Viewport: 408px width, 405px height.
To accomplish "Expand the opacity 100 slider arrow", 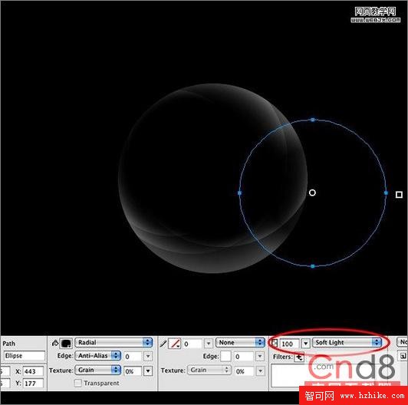I will point(306,344).
